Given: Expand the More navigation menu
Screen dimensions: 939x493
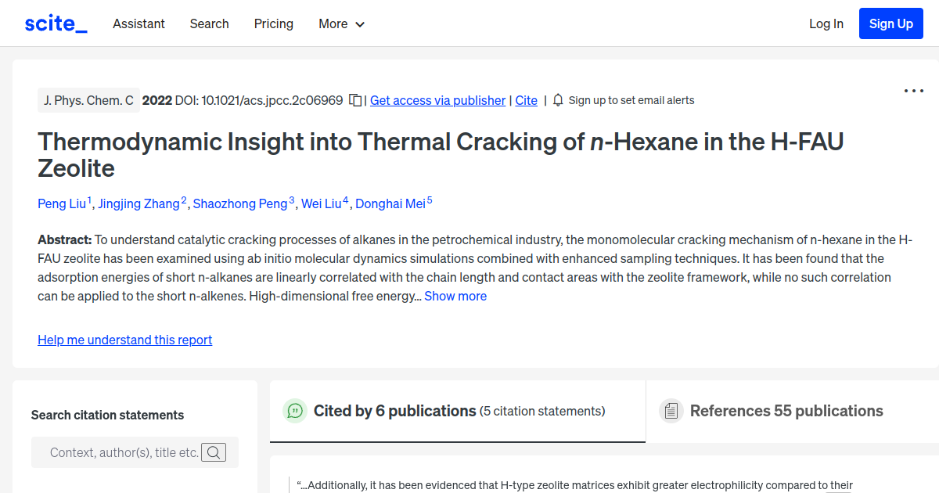Looking at the screenshot, I should click(341, 23).
